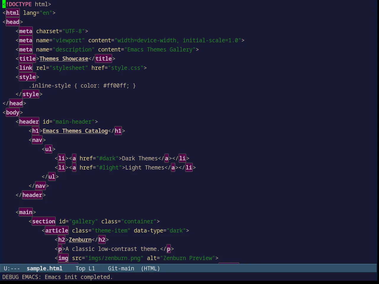379x284 pixels.
Task: Click the "#light" href value
Action: pos(109,167)
